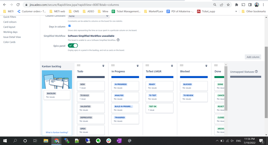This screenshot has width=268, height=145.
Task: Open browser extensions puzzle icon
Action: click(x=237, y=5)
